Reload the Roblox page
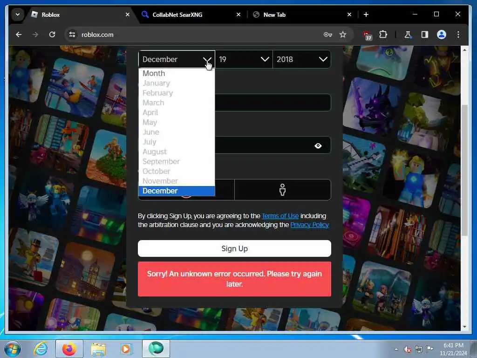Image resolution: width=477 pixels, height=358 pixels. pyautogui.click(x=52, y=34)
